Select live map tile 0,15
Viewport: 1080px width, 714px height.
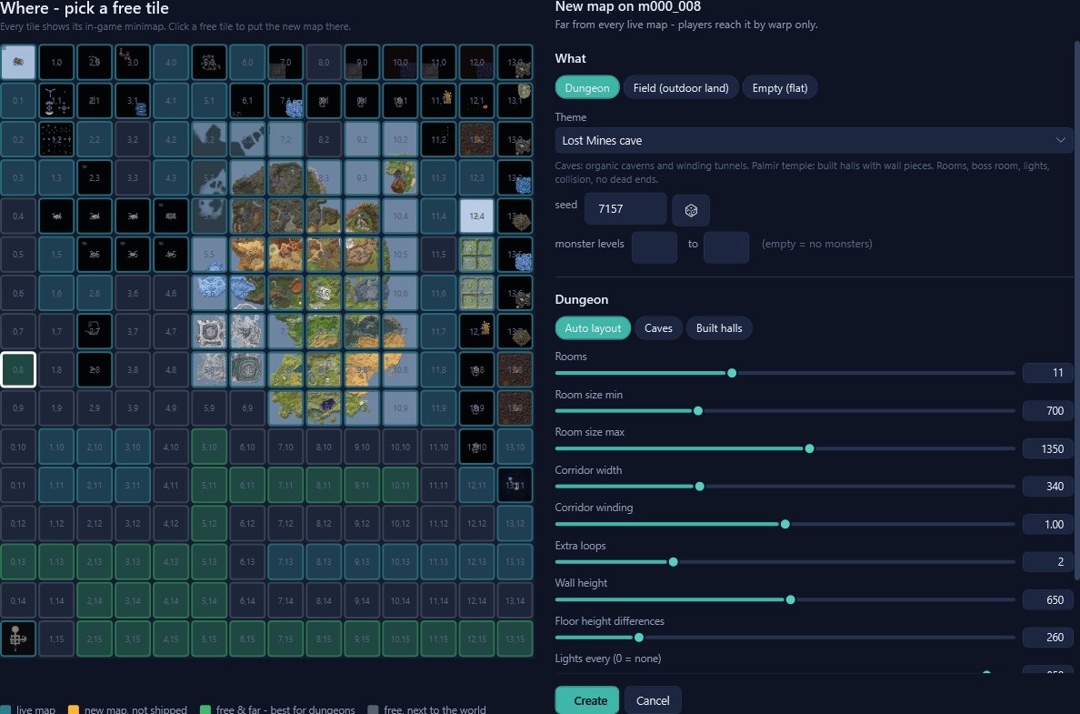(x=18, y=639)
